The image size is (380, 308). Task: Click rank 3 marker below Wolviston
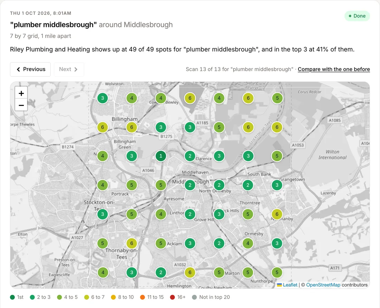pos(103,98)
